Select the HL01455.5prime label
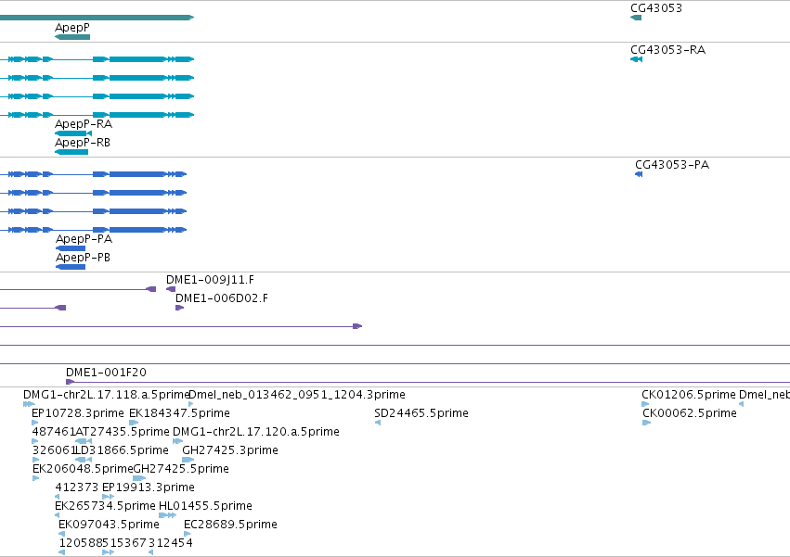 click(205, 506)
